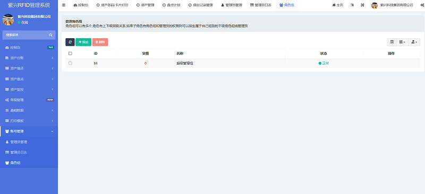Image resolution: width=425 pixels, height=194 pixels.
Task: Expand 资产台账 sidebar menu
Action: click(29, 58)
